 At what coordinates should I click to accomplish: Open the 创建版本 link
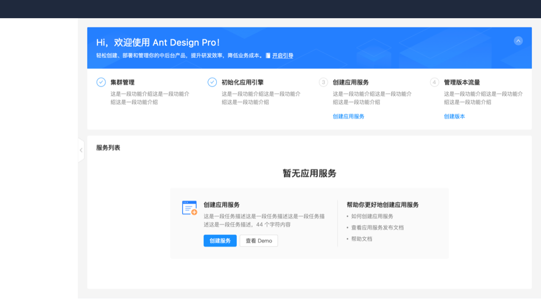(x=454, y=116)
